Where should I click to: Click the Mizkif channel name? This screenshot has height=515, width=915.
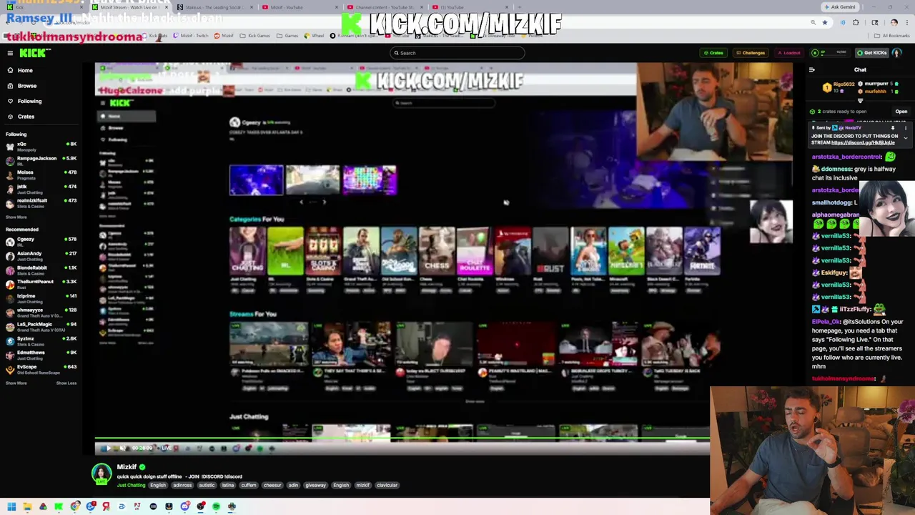click(x=127, y=467)
